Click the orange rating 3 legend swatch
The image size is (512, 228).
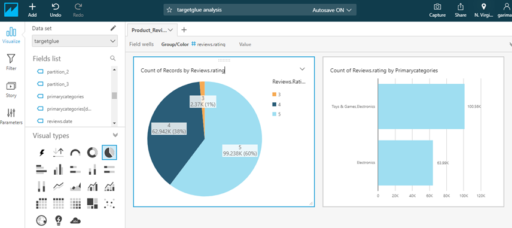(x=275, y=95)
